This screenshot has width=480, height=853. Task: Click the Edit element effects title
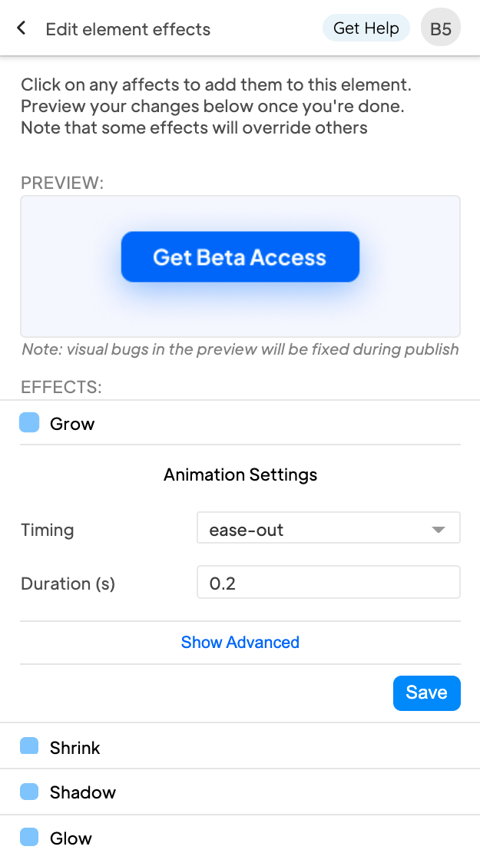pos(127,30)
